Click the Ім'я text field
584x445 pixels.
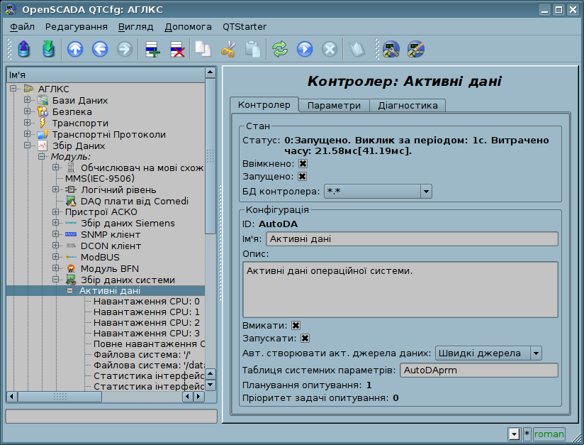coord(411,239)
